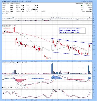Click the lower blue channel trendline
This screenshot has height=101, width=97.
[70, 54]
